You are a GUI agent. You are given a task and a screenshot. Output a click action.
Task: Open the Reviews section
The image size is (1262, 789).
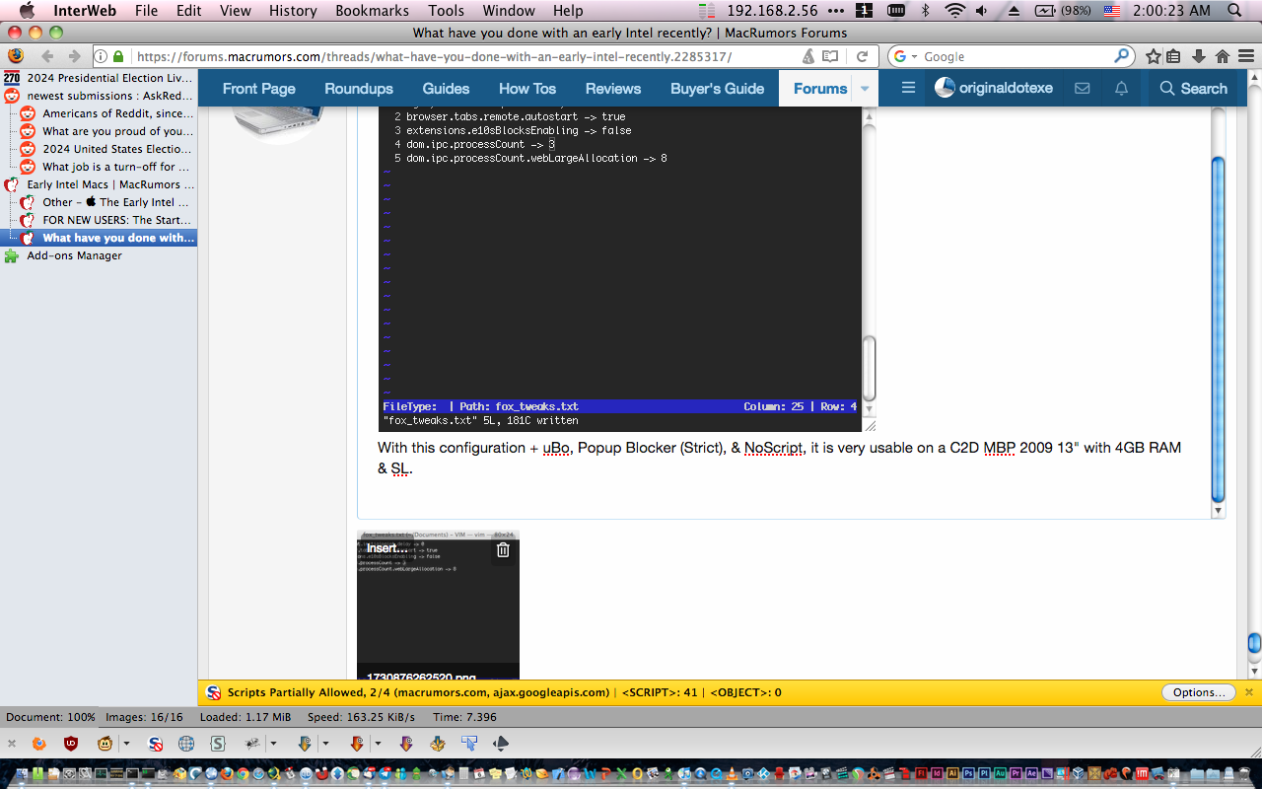pyautogui.click(x=613, y=88)
